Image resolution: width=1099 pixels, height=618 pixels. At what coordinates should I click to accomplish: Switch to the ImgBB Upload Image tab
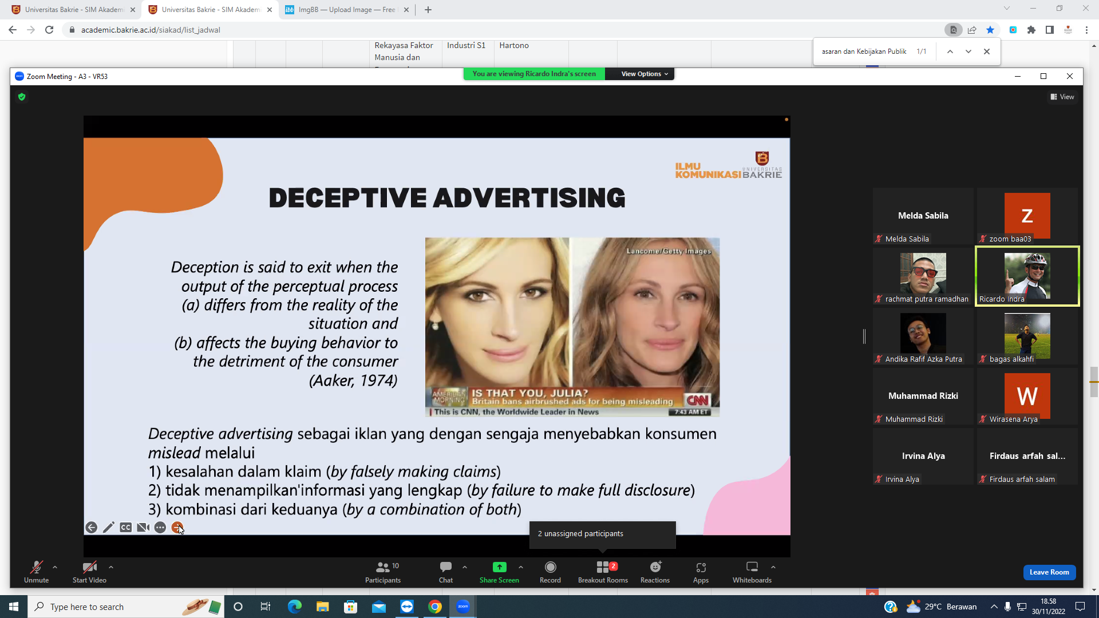tap(346, 10)
